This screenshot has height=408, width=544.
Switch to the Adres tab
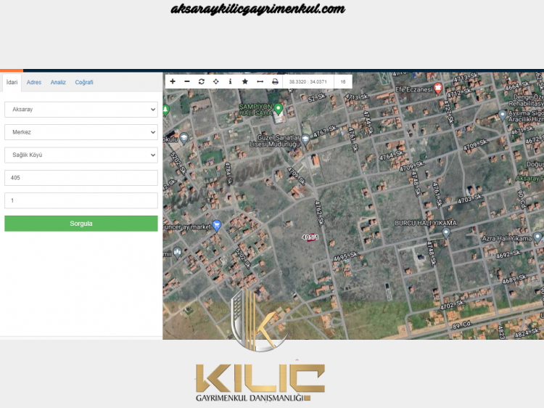point(34,82)
